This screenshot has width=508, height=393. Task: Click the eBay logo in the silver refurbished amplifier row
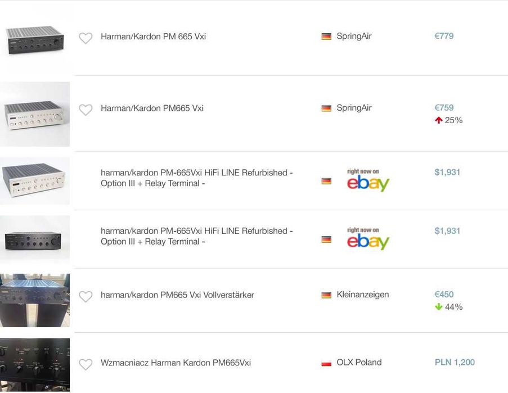tap(368, 181)
